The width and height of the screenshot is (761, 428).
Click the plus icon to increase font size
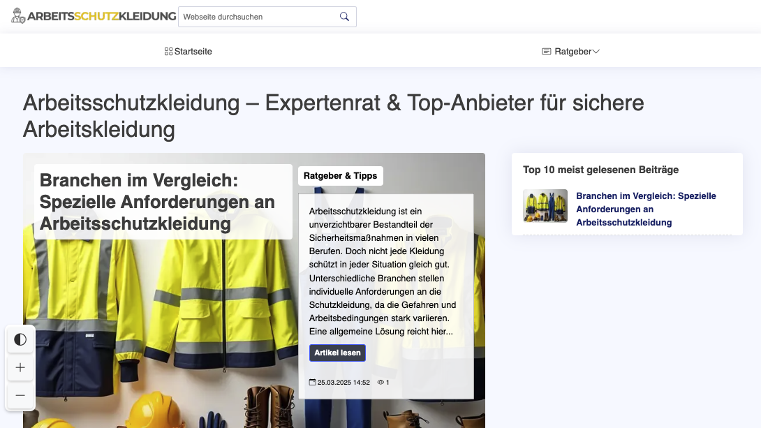(x=20, y=367)
